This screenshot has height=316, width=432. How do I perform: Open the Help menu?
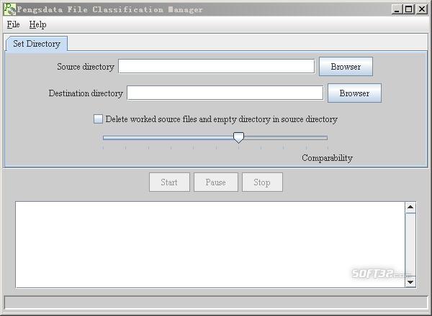pyautogui.click(x=37, y=24)
